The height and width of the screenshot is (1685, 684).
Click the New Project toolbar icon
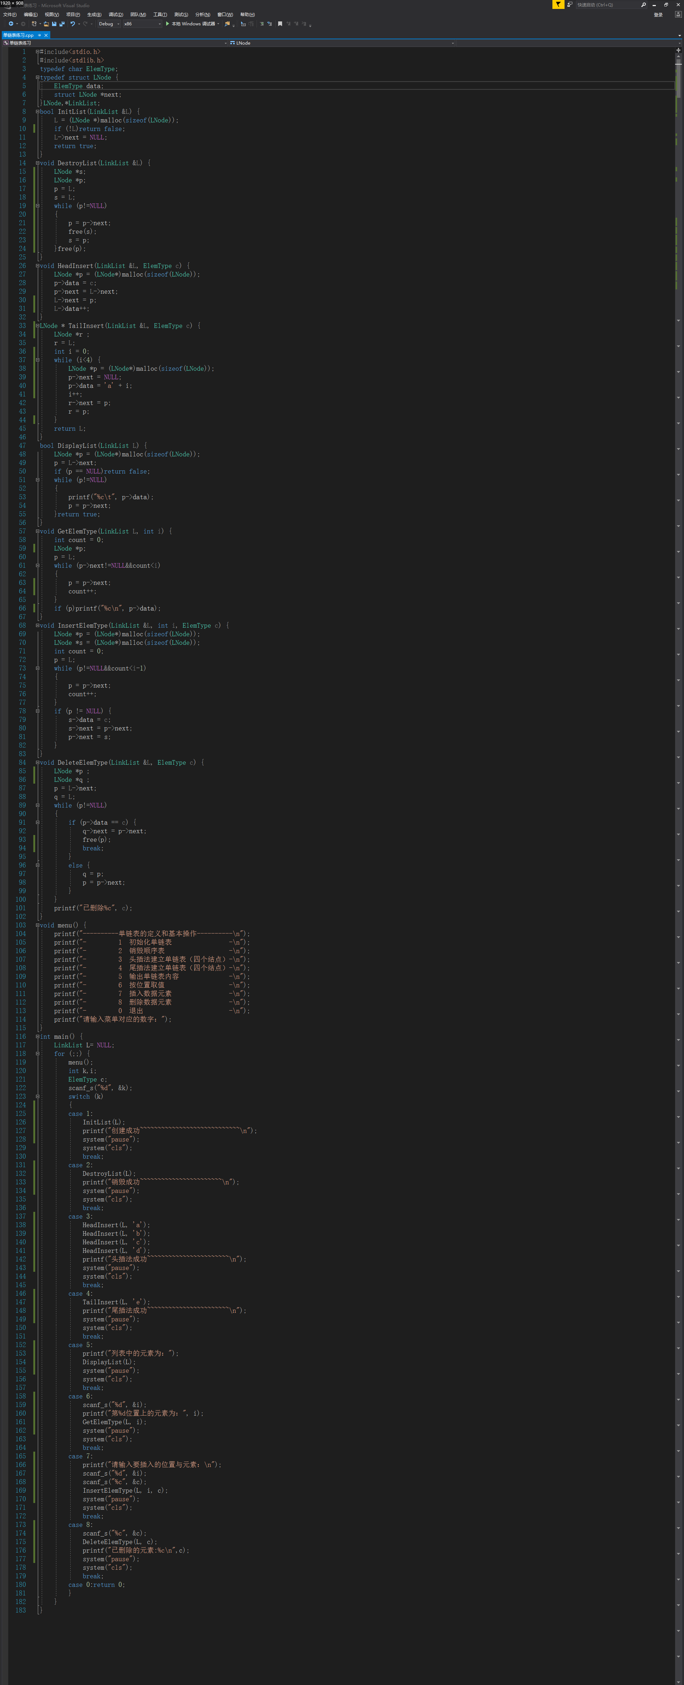(34, 24)
